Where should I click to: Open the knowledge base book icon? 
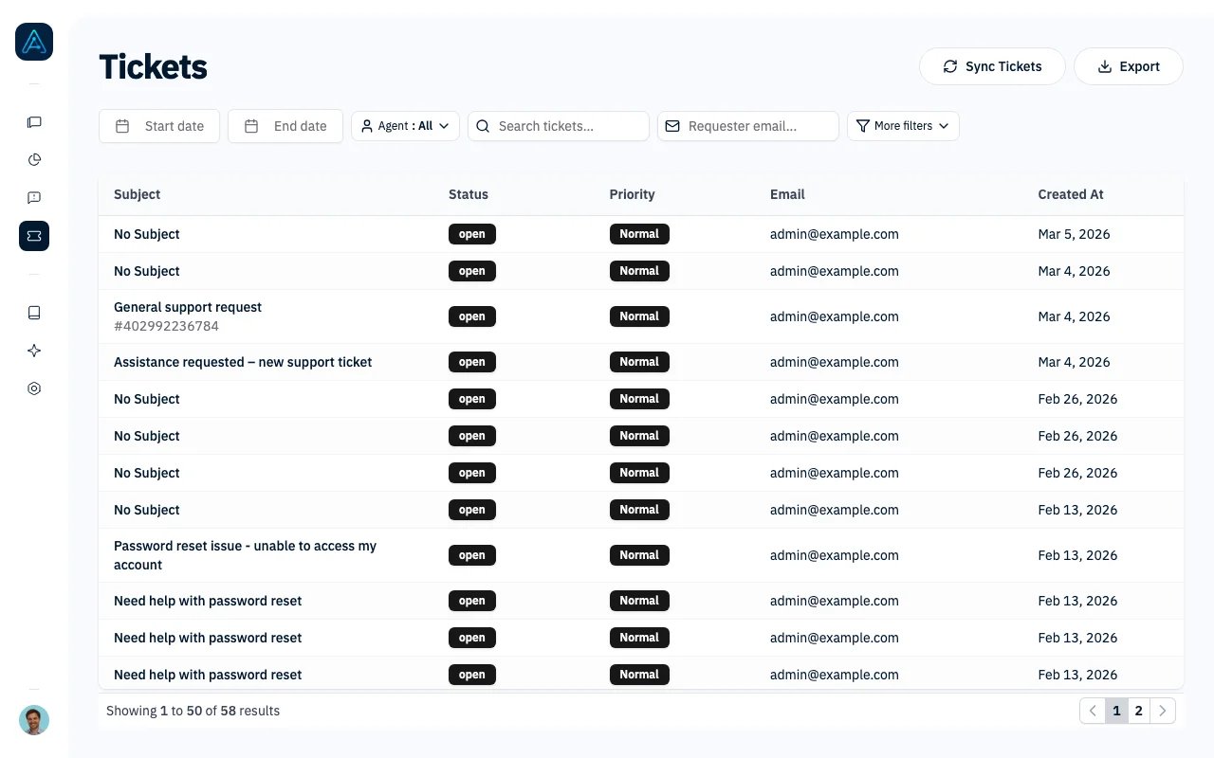tap(34, 313)
